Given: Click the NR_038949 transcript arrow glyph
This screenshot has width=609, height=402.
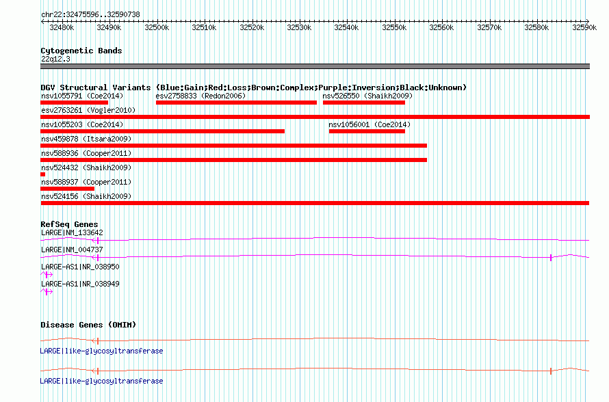Looking at the screenshot, I should click(47, 292).
